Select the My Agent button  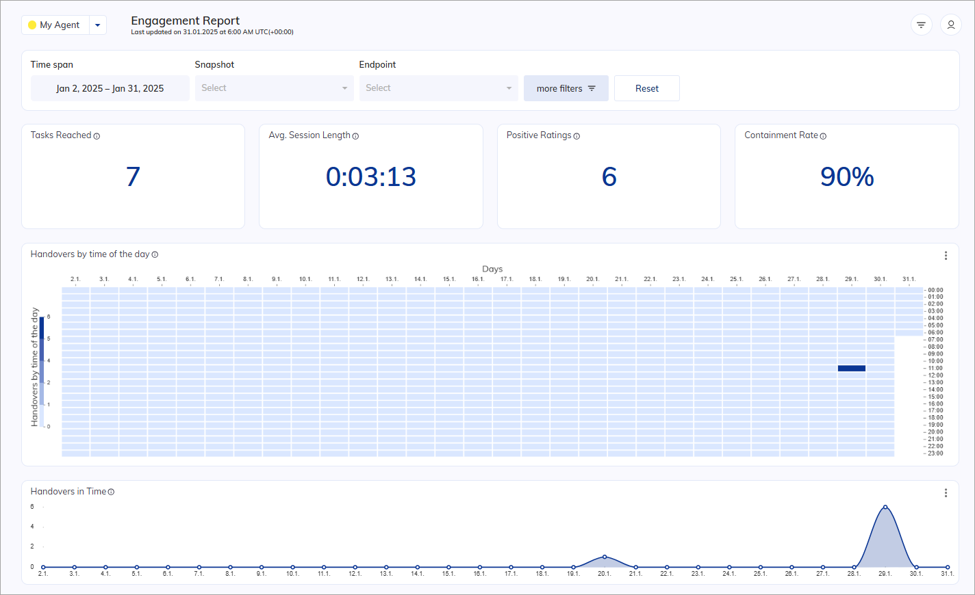[x=55, y=25]
